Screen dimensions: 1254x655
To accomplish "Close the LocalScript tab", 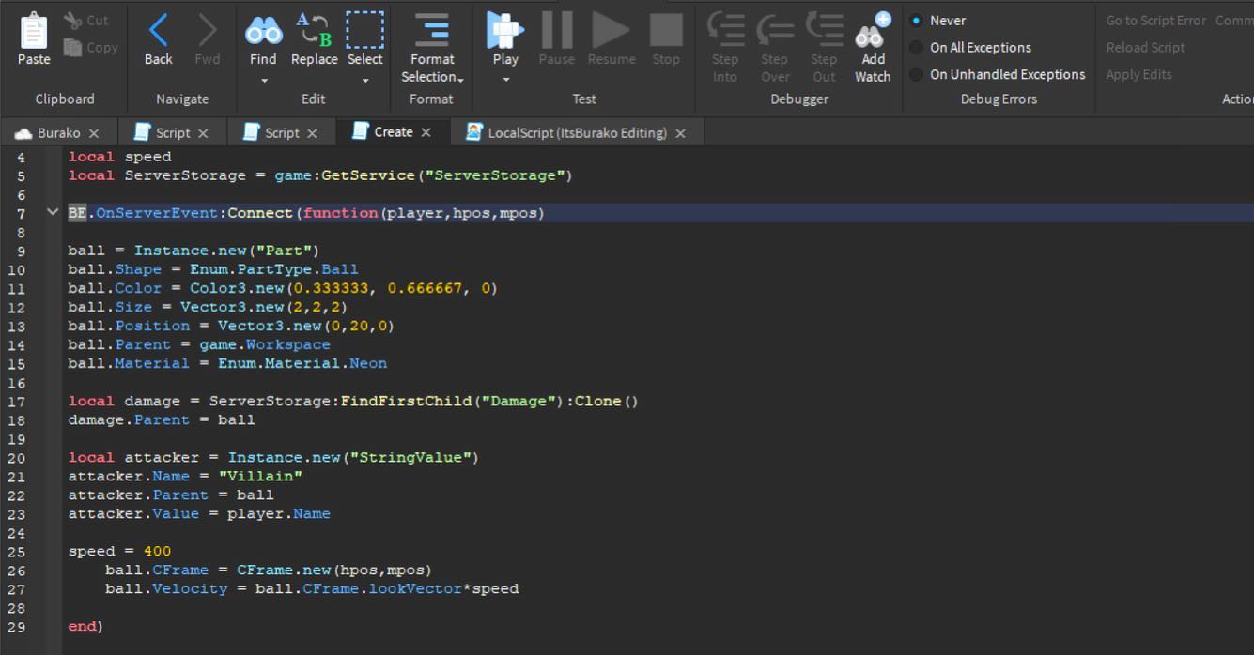I will pos(681,134).
